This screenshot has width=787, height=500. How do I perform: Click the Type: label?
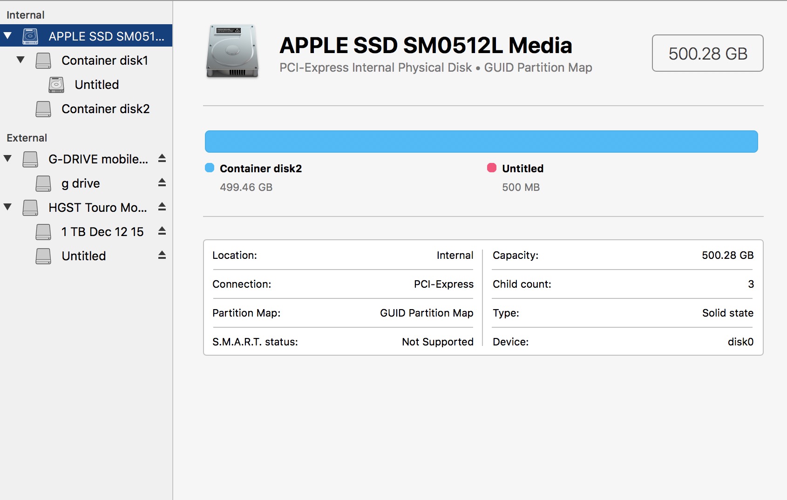click(x=506, y=313)
